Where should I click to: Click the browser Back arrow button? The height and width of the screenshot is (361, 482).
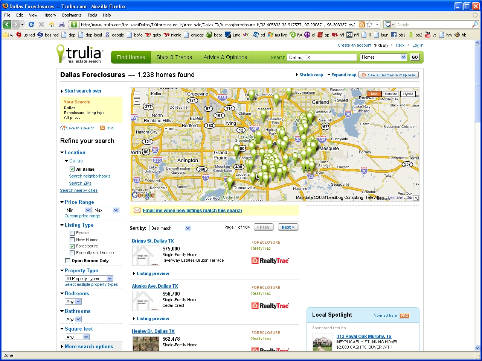pyautogui.click(x=7, y=24)
